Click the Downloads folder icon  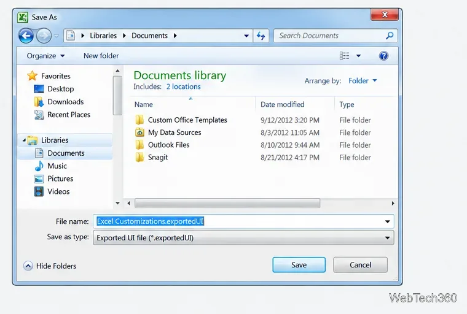(x=39, y=102)
